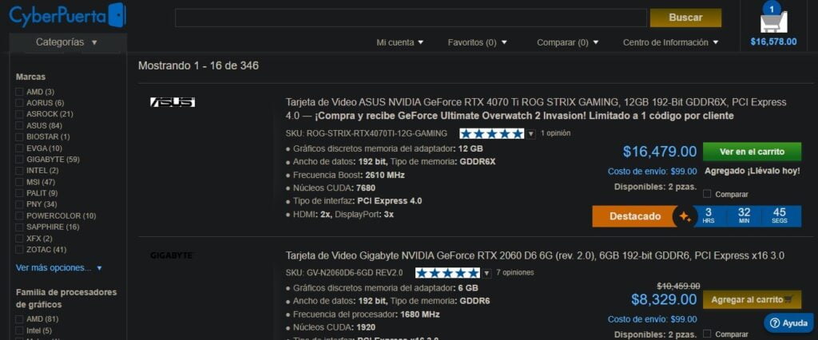818x340 pixels.
Task: Click SKU ROG-STRIX-RTX4070TI-12G-GAMING text
Action: (366, 133)
